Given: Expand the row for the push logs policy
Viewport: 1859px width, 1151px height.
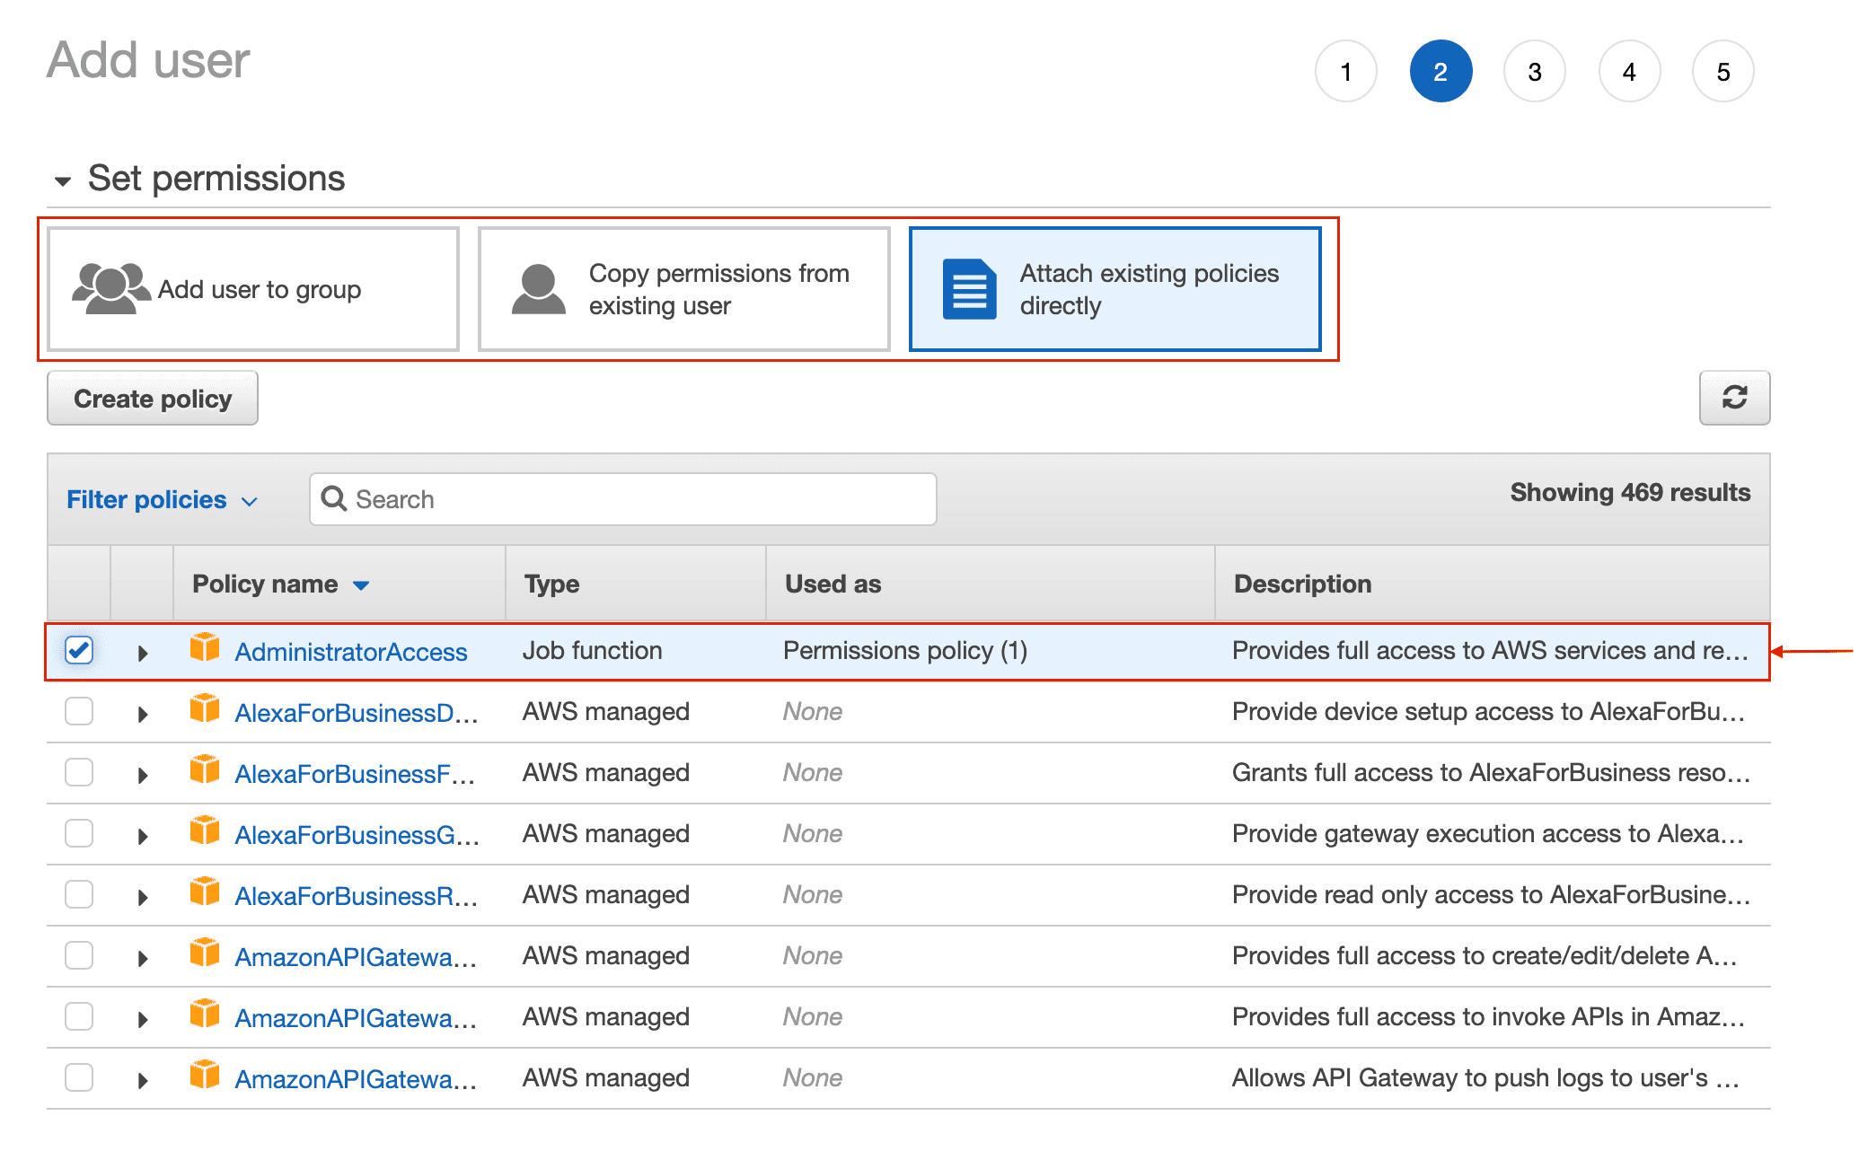Looking at the screenshot, I should (x=143, y=1081).
